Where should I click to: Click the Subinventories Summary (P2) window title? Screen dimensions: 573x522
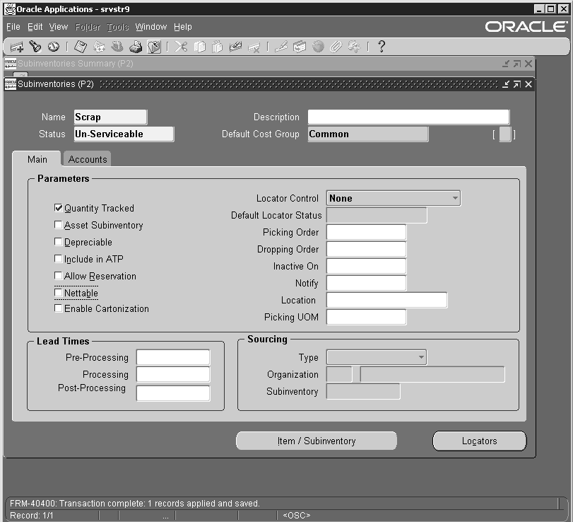(x=76, y=63)
